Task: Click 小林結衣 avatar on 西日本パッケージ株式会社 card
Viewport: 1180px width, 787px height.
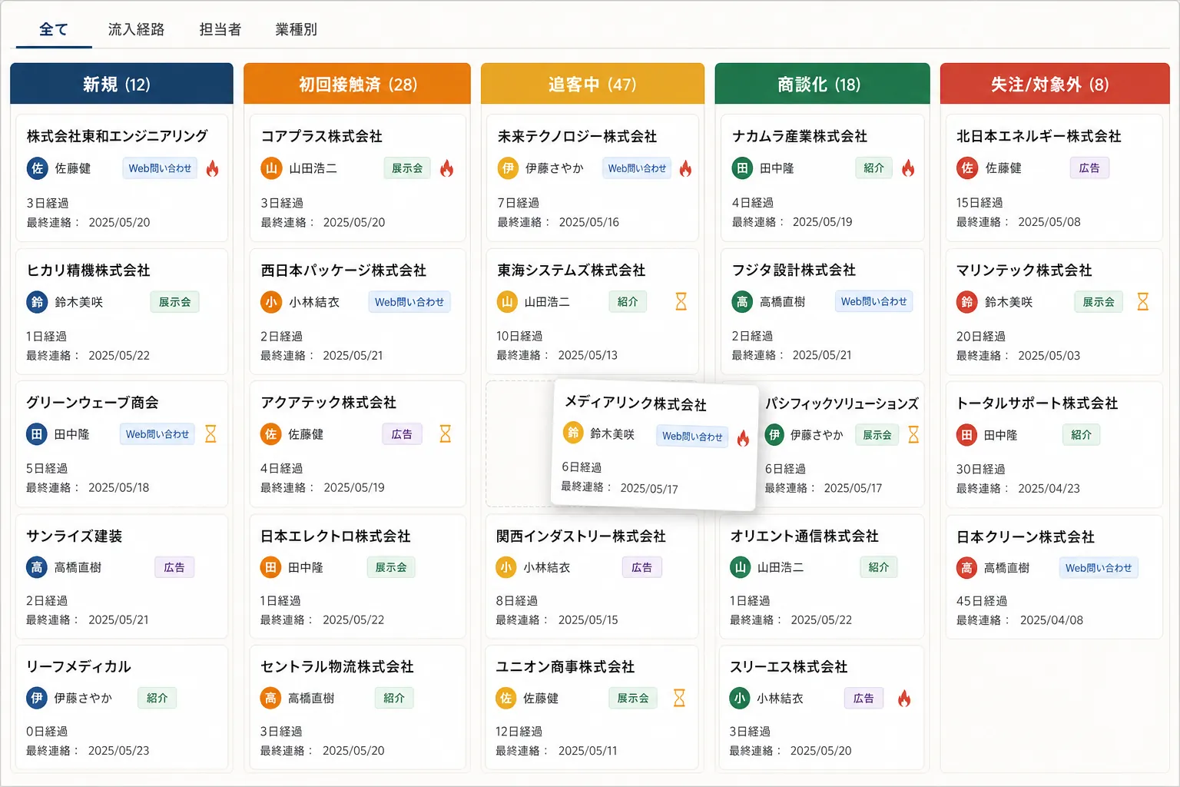Action: point(271,302)
